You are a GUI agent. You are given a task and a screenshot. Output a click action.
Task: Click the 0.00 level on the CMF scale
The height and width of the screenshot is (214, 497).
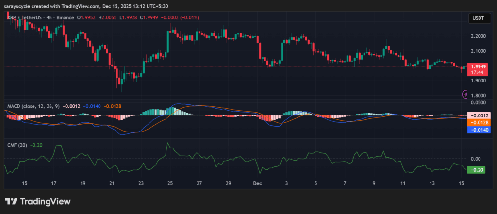click(476, 159)
